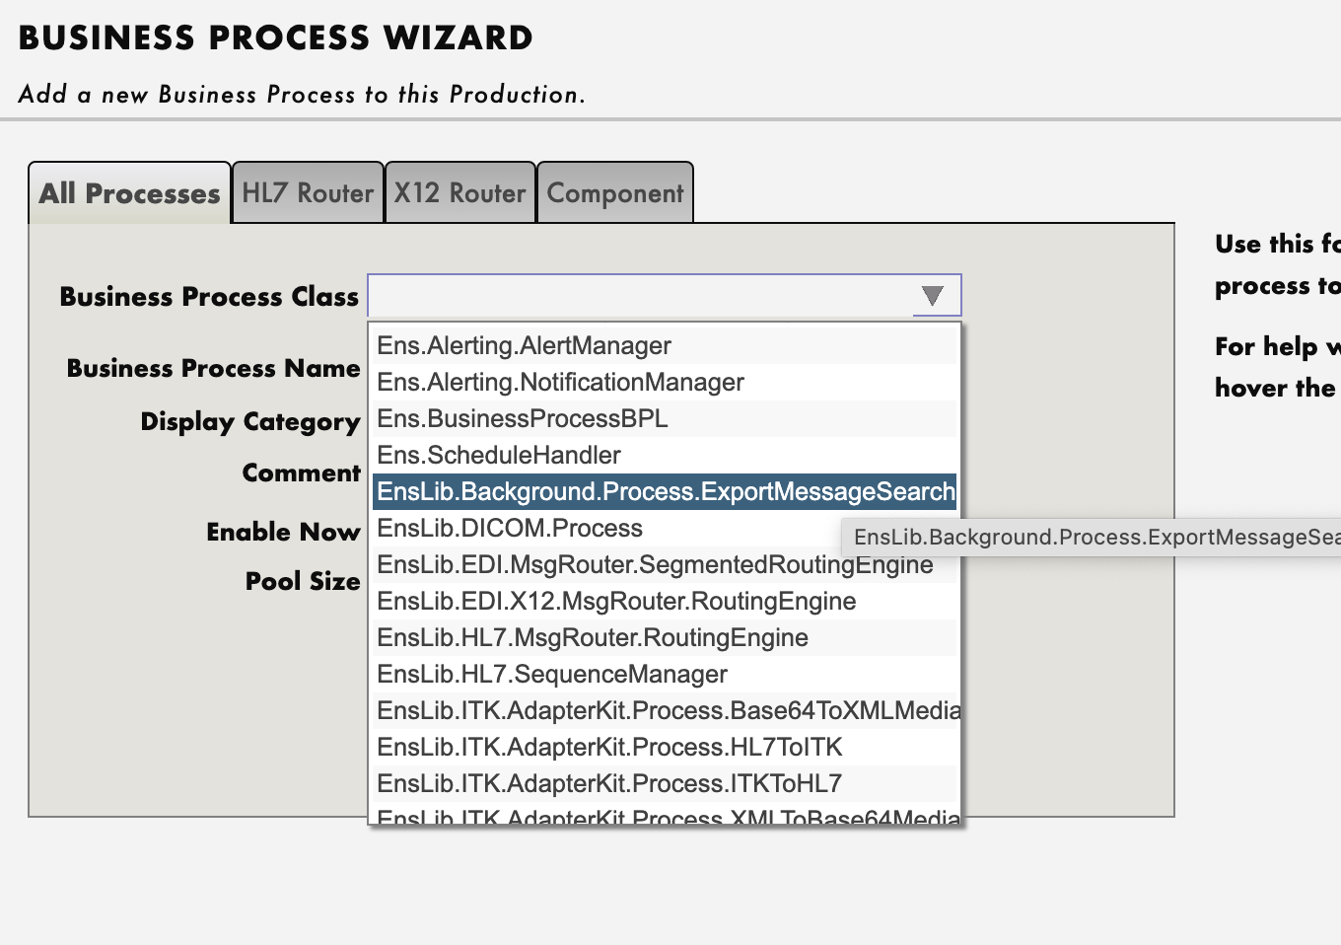Select EnsLib.ITK.AdapterKit.Process.Base64ToXMLMedia option
Screen dimensions: 1341x945
click(x=665, y=711)
